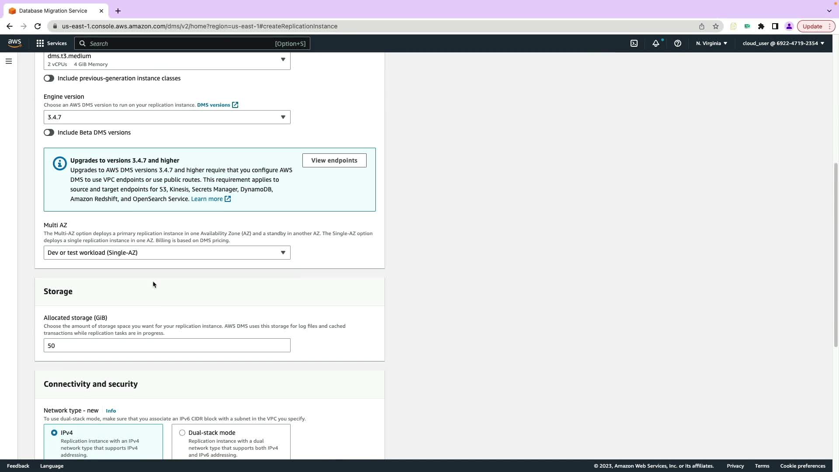Open the DMS versions link
The width and height of the screenshot is (839, 472).
point(214,105)
